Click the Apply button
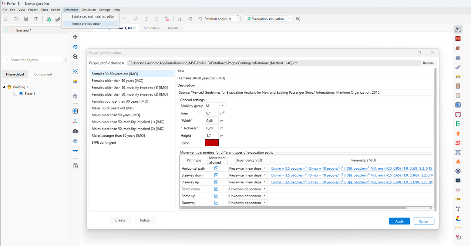Image resolution: width=471 pixels, height=246 pixels. coord(399,221)
